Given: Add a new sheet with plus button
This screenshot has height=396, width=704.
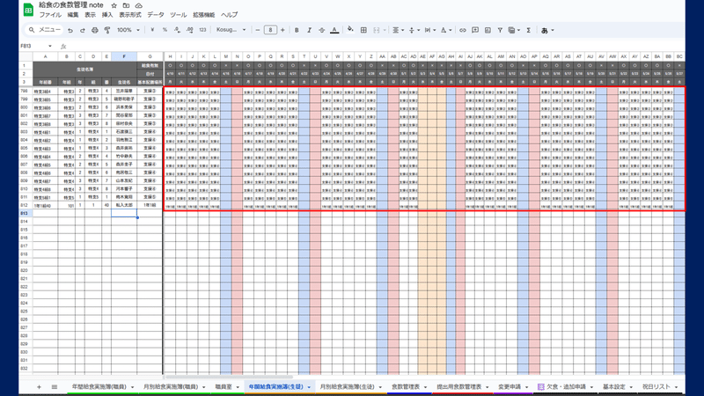Looking at the screenshot, I should pos(39,386).
